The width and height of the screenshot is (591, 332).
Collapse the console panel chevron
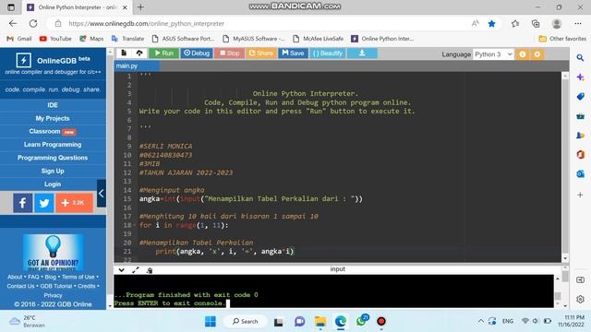coord(121,270)
